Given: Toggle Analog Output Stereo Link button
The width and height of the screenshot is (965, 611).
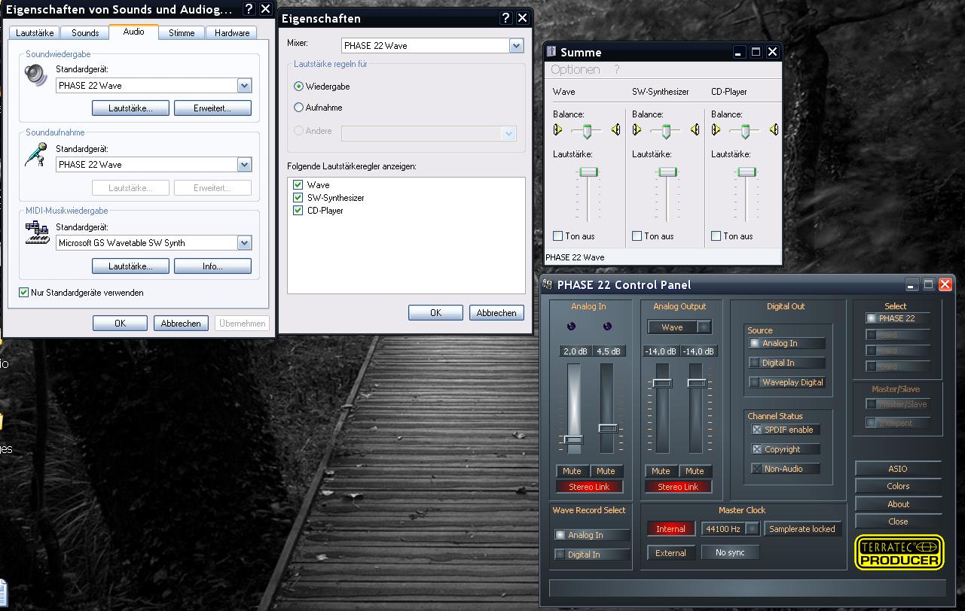Looking at the screenshot, I should pyautogui.click(x=678, y=487).
